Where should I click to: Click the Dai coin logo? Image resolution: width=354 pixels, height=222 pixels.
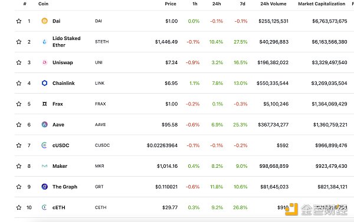pos(44,21)
